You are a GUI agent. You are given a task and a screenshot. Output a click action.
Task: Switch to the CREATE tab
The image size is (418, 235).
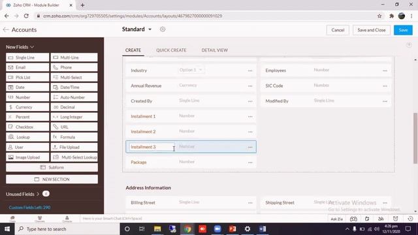point(133,50)
